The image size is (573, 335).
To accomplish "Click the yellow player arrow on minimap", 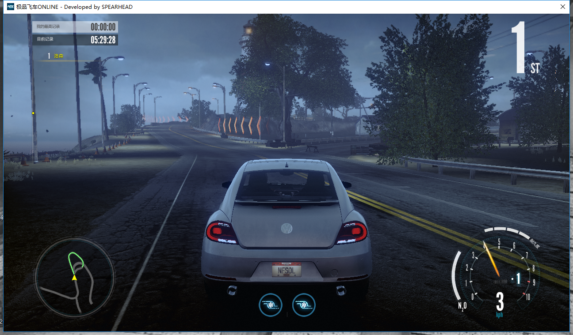I will click(74, 277).
